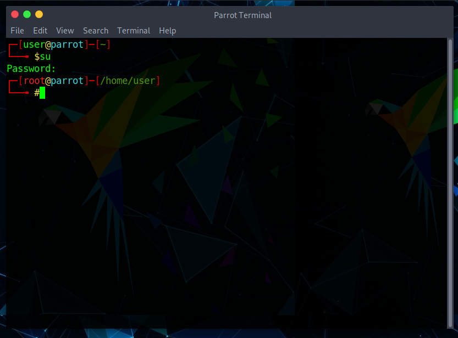This screenshot has height=338, width=458.
Task: Click the yellow window button in the title bar
Action: 39,14
